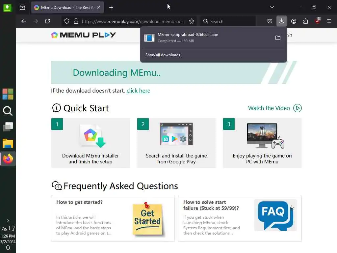Open taskbar Search magnifier
Viewport: 337px width, 253px height.
click(x=8, y=111)
